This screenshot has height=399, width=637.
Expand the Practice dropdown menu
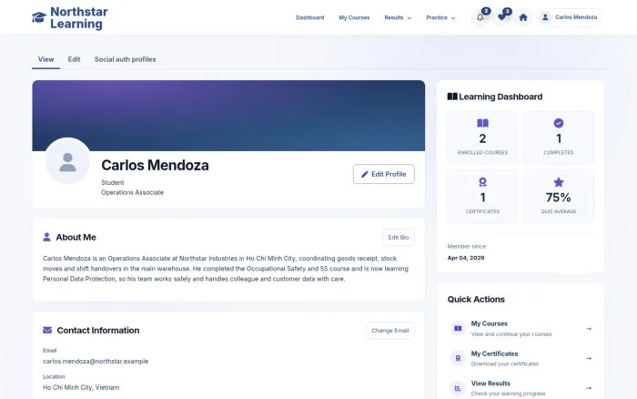(440, 18)
